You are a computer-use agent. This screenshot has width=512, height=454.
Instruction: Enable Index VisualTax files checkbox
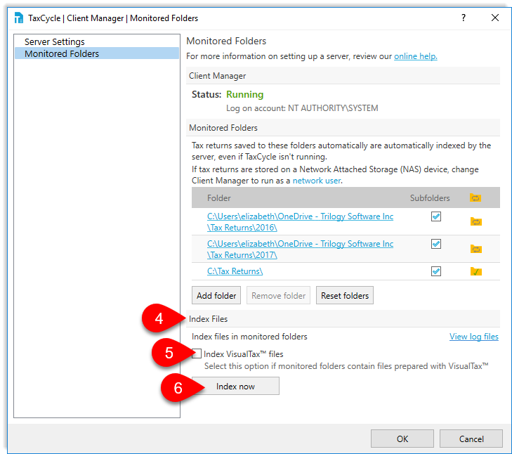coord(197,354)
